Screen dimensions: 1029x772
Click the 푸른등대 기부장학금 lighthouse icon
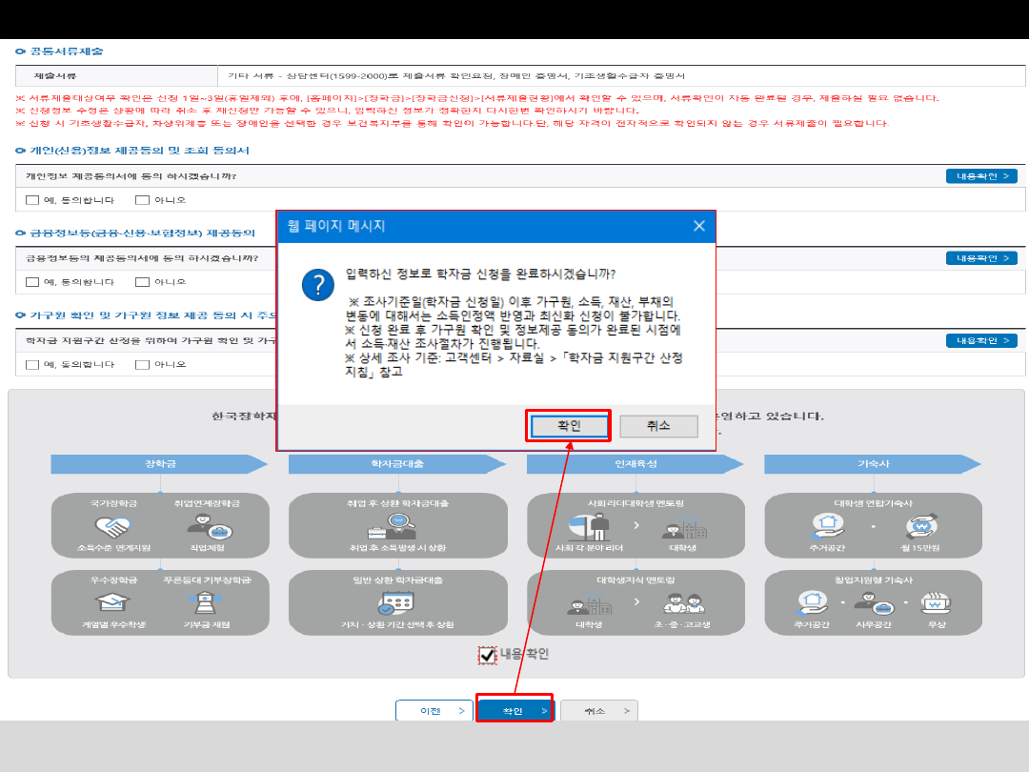click(207, 603)
